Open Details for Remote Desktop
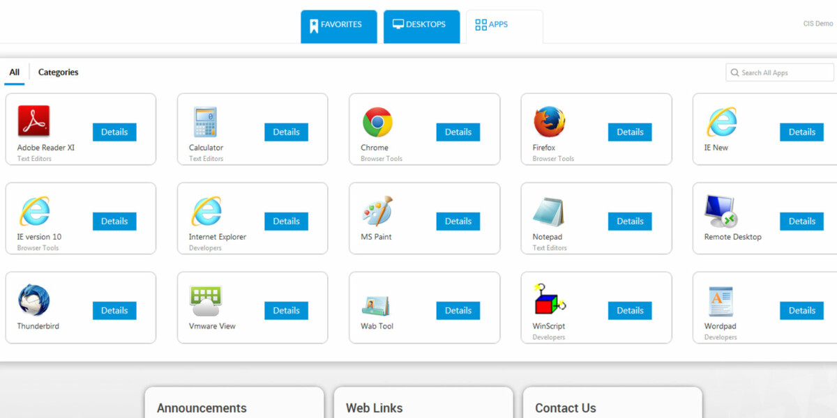The height and width of the screenshot is (418, 837). click(x=802, y=222)
